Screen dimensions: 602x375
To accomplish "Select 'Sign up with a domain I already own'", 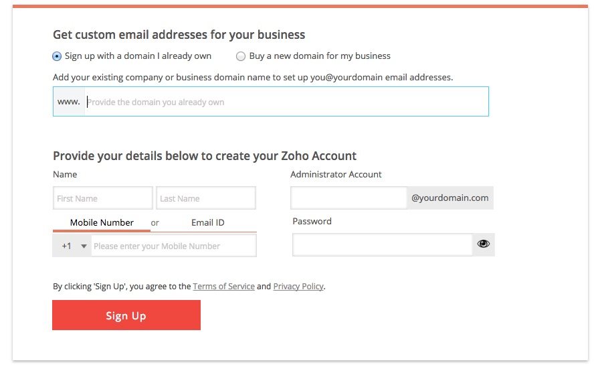I will (57, 56).
